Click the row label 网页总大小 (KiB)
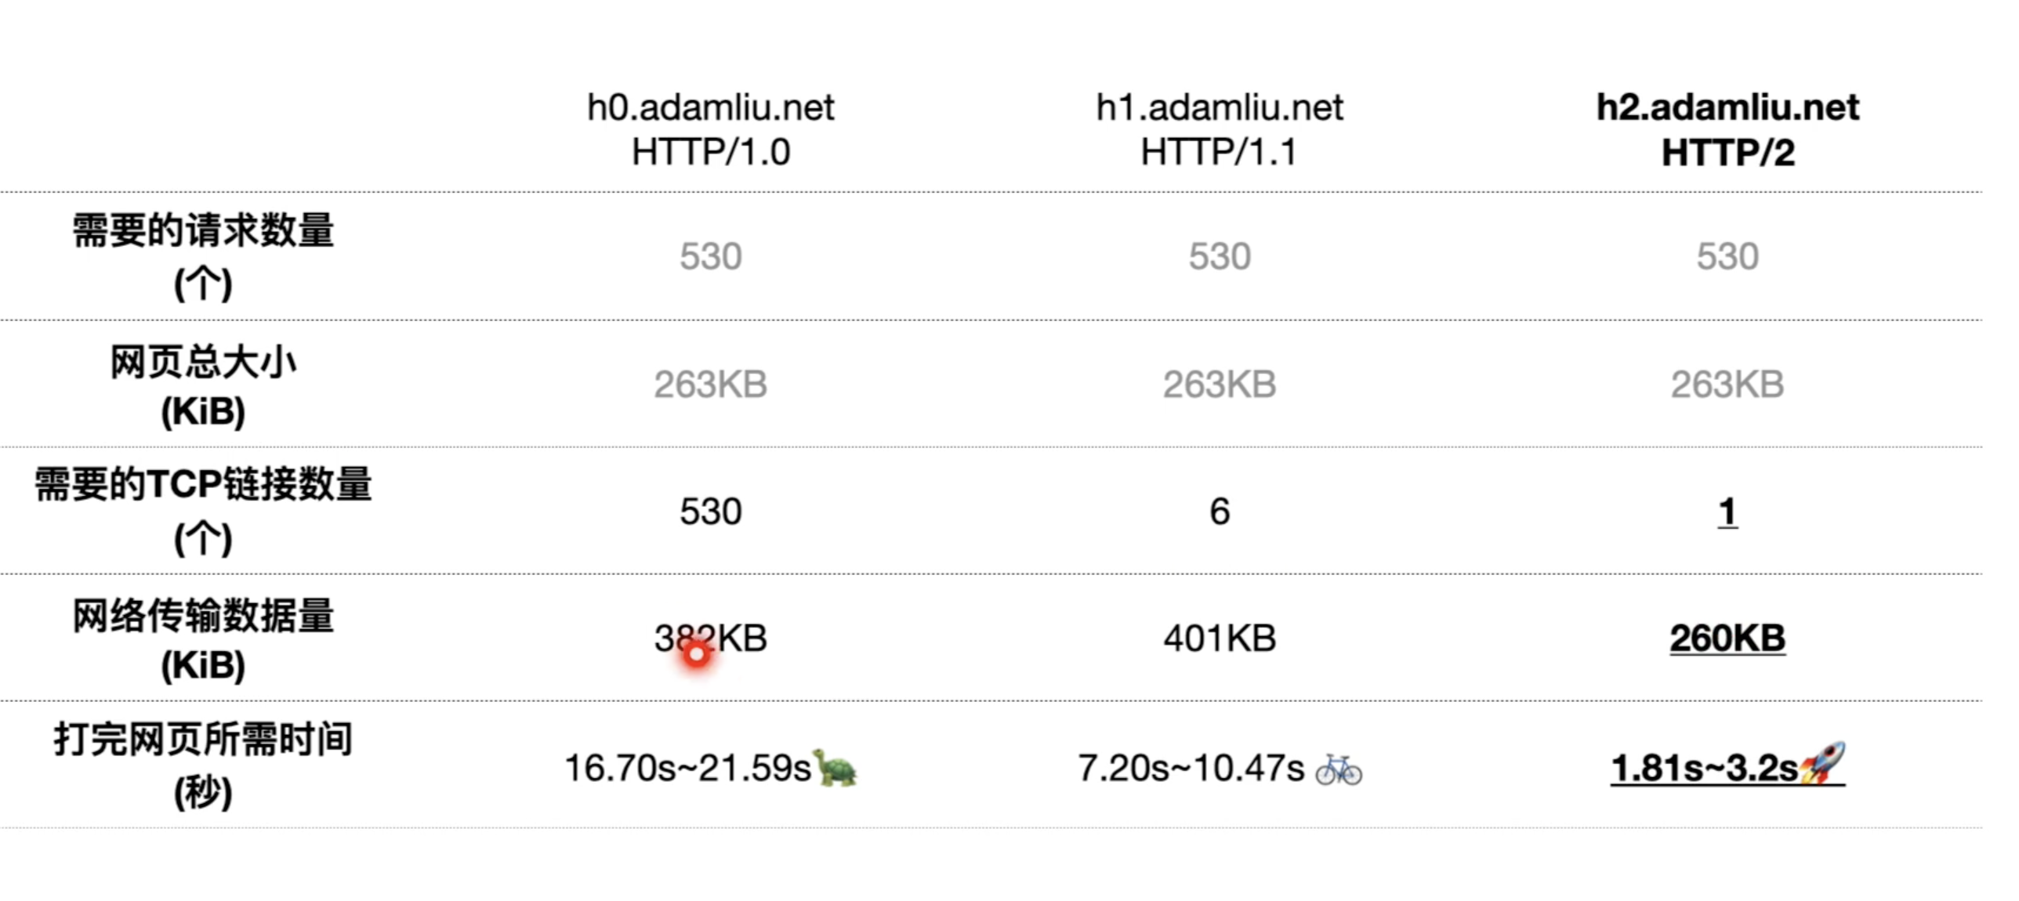The height and width of the screenshot is (901, 2019). click(203, 384)
